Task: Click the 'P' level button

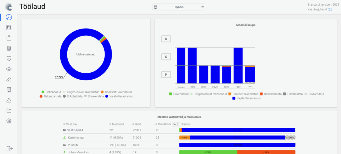Action: [x=166, y=75]
